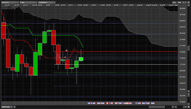Open the XAG/USD symbol dropdown

coord(10,2)
